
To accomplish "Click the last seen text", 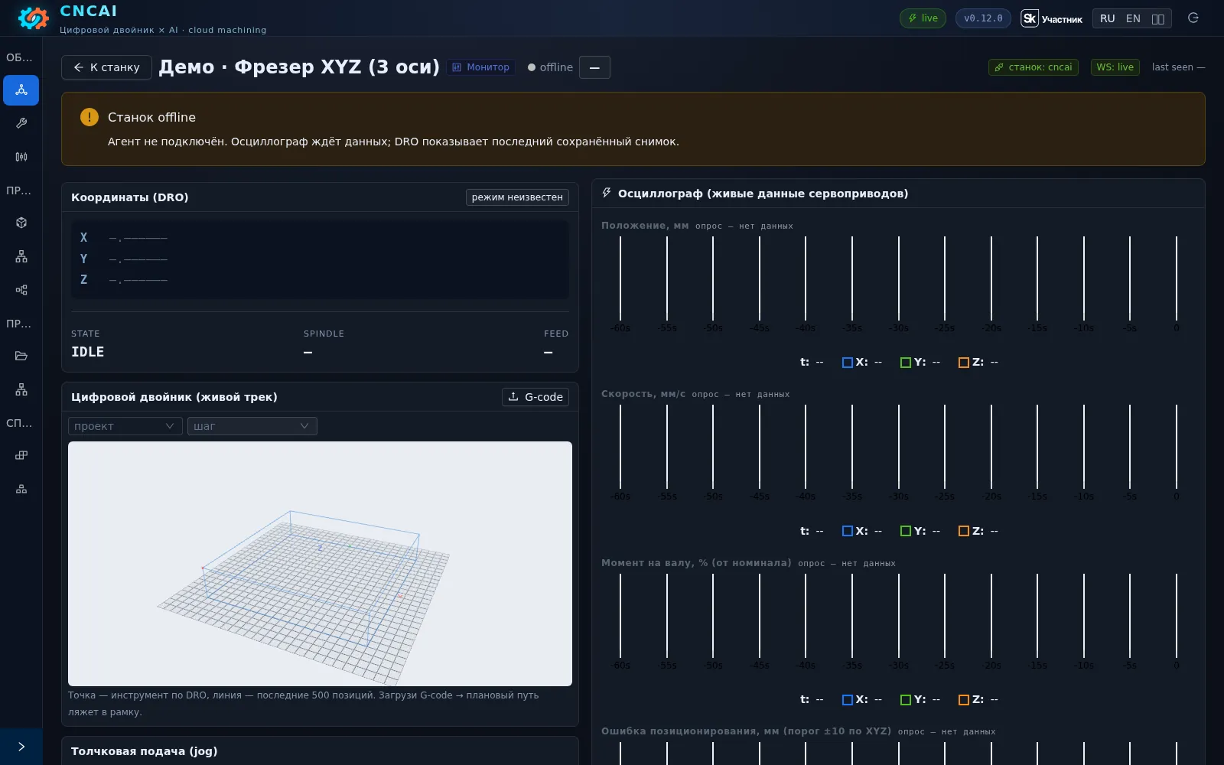I will coord(1178,67).
